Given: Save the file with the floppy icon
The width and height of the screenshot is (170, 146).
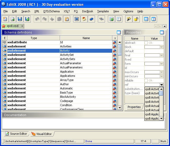Looking at the screenshot, I should pyautogui.click(x=20, y=19).
